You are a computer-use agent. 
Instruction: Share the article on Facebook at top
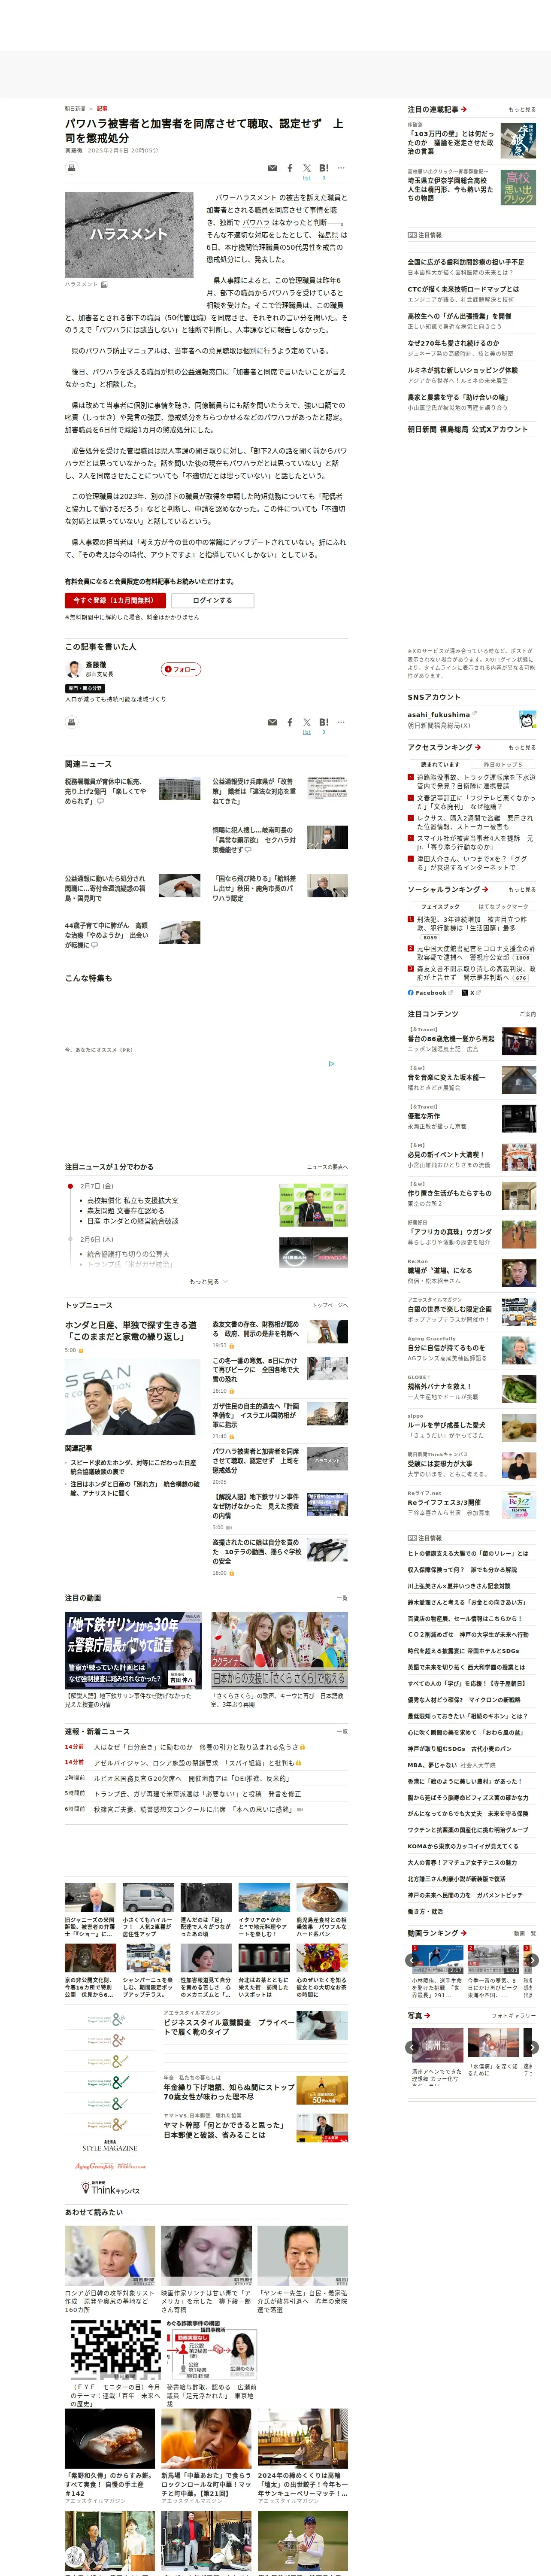[x=290, y=168]
